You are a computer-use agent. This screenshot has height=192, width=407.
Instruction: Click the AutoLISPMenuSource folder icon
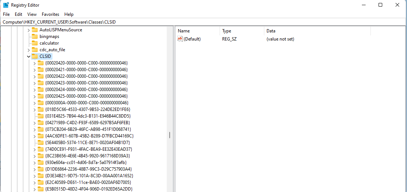tap(34, 30)
